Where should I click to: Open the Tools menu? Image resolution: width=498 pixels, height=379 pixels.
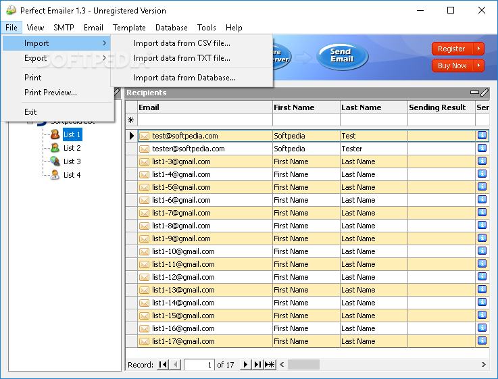(207, 28)
